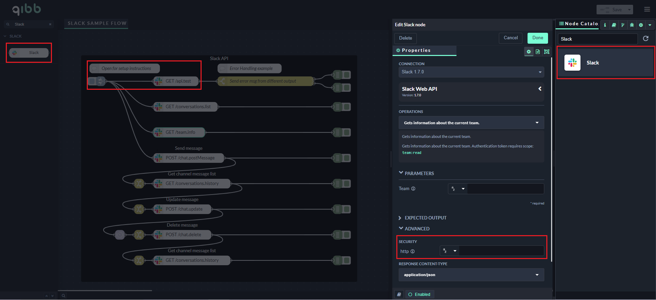
Task: Toggle the node Enabled state
Action: 420,294
